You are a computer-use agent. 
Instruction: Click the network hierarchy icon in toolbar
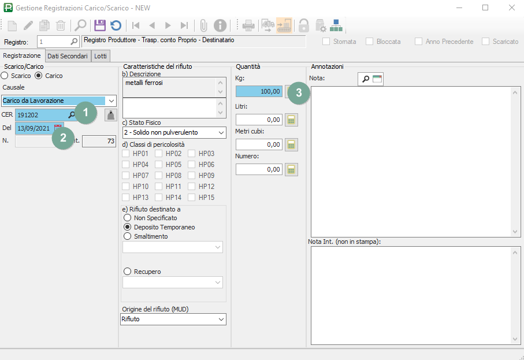336,25
